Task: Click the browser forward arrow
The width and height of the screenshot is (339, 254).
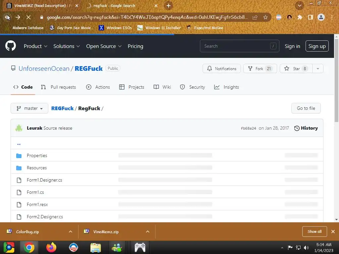Action: [x=18, y=17]
